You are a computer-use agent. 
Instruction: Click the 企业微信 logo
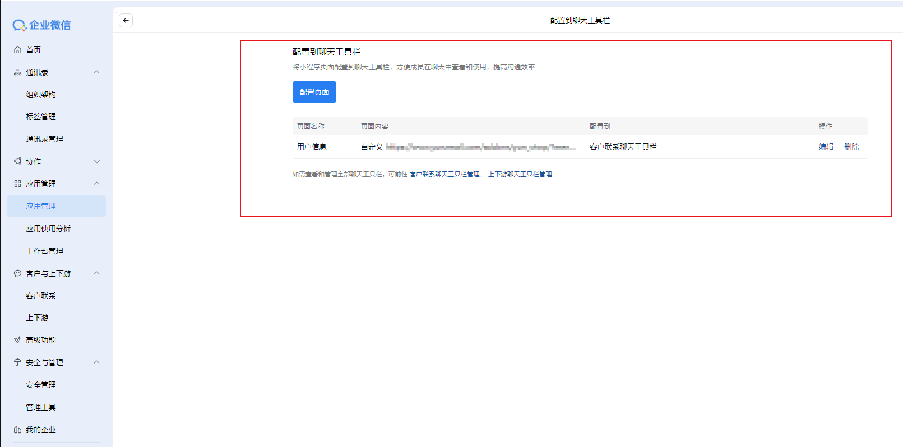[42, 25]
